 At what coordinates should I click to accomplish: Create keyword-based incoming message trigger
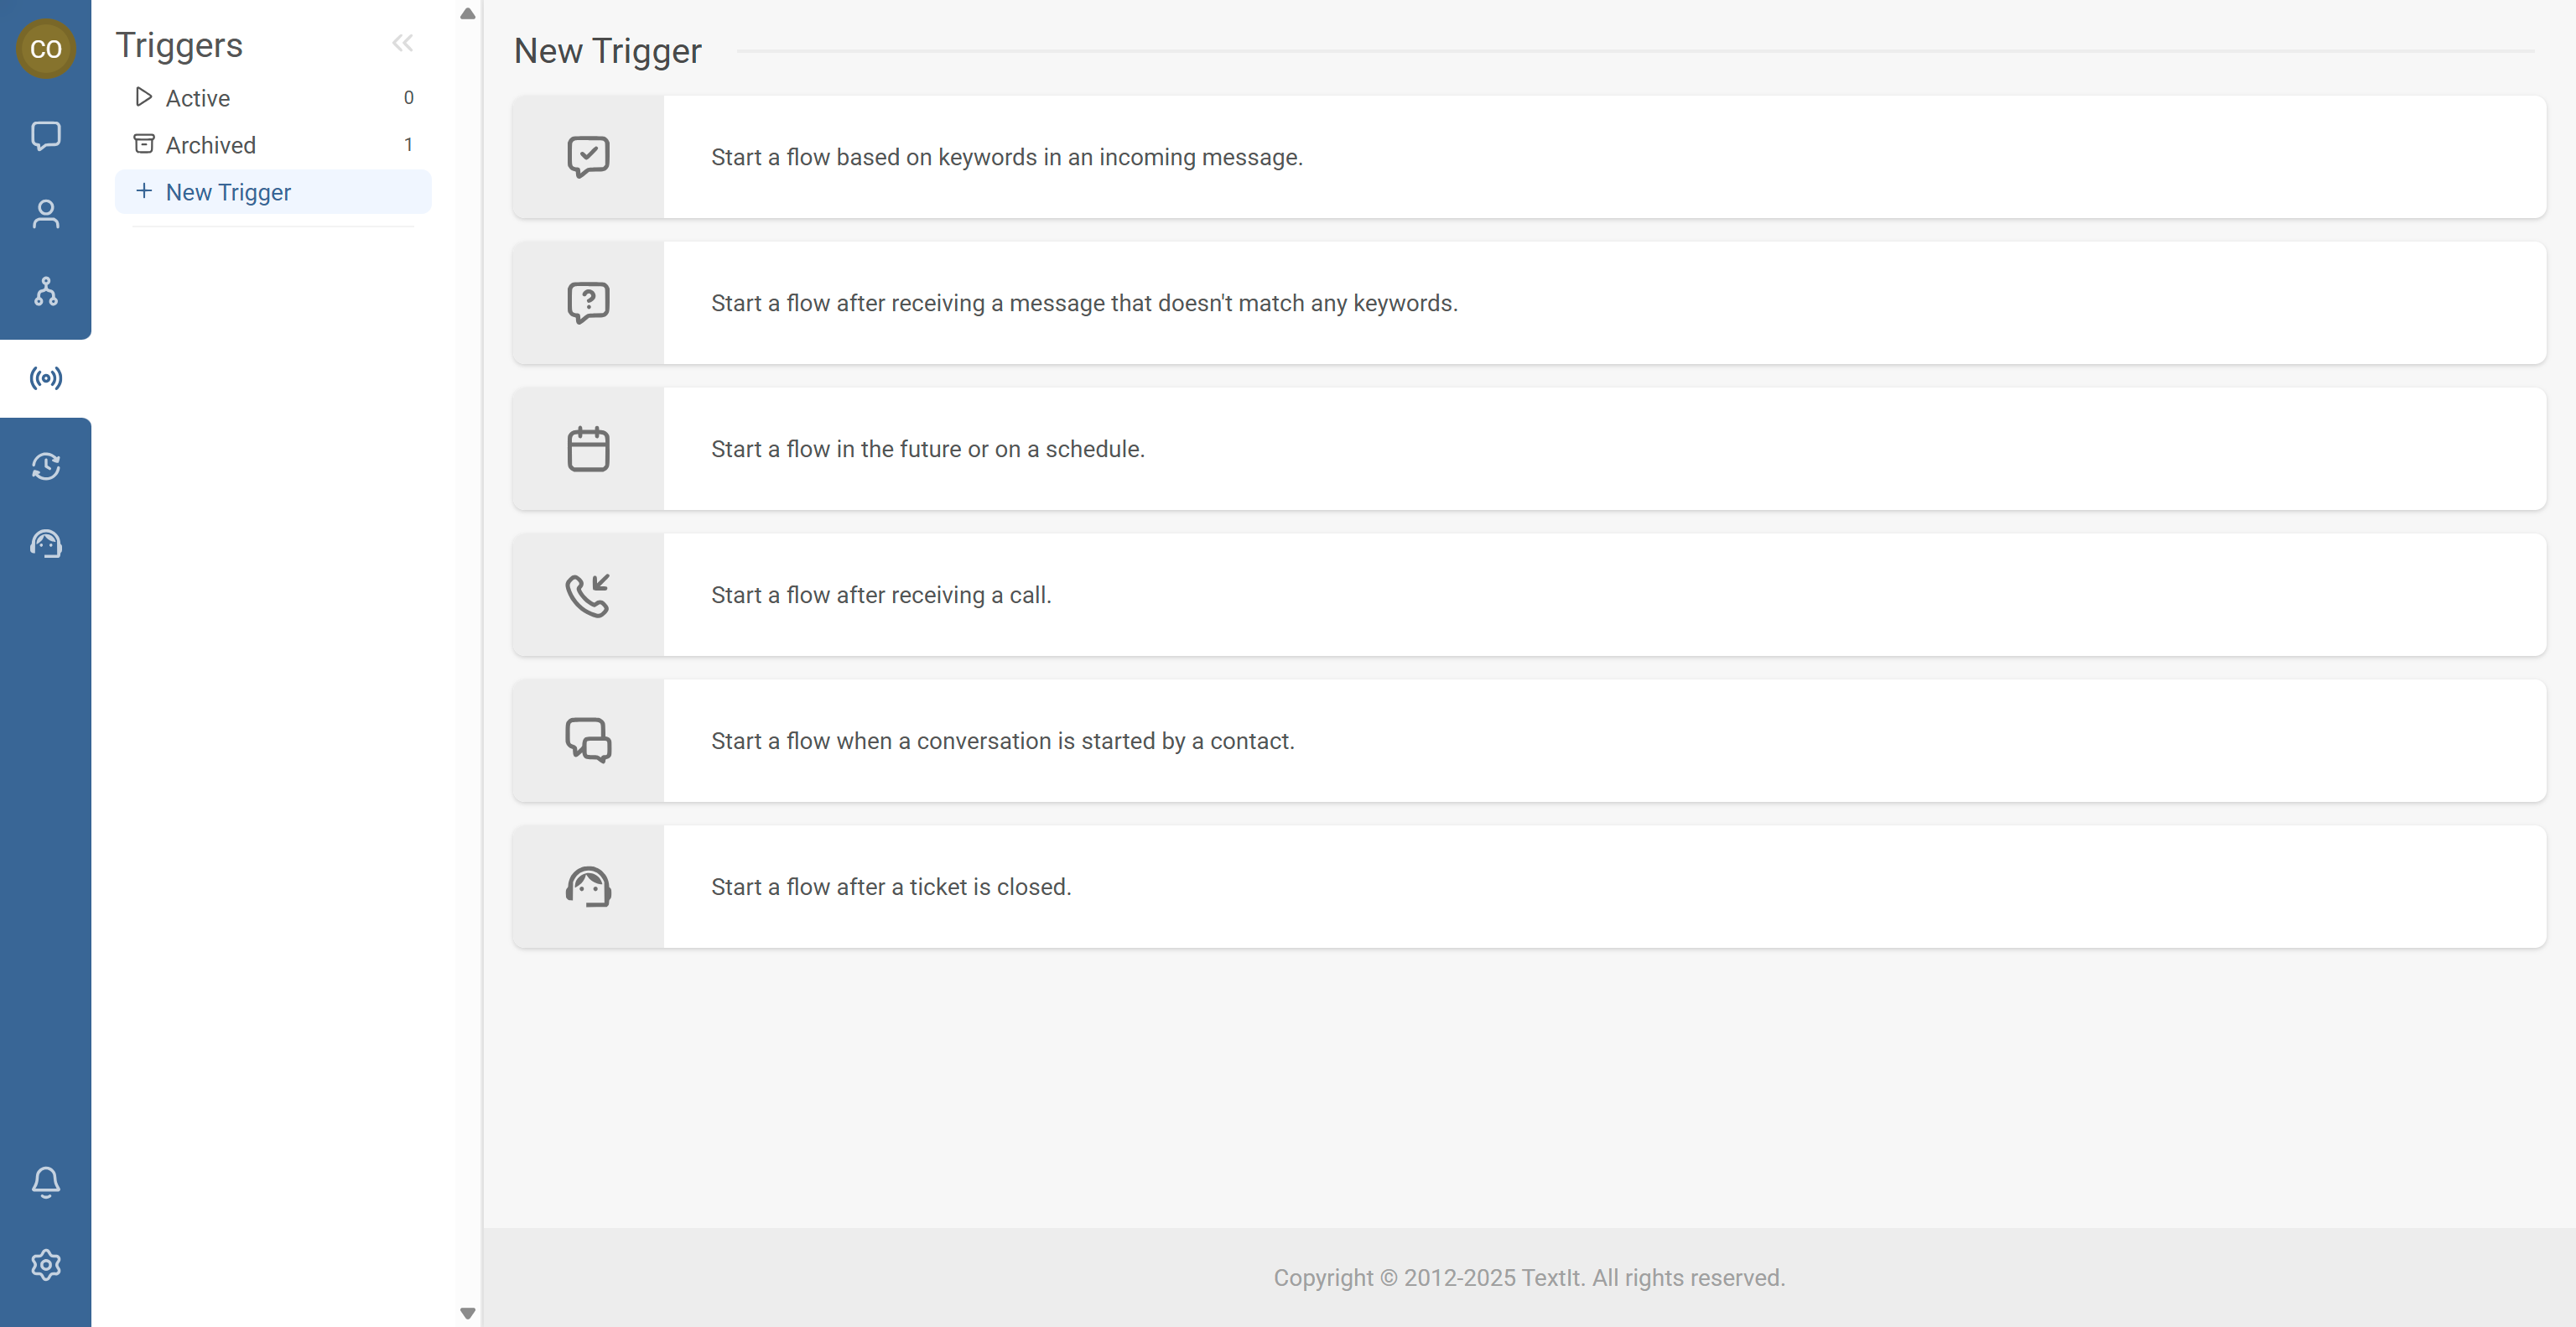coord(1006,157)
